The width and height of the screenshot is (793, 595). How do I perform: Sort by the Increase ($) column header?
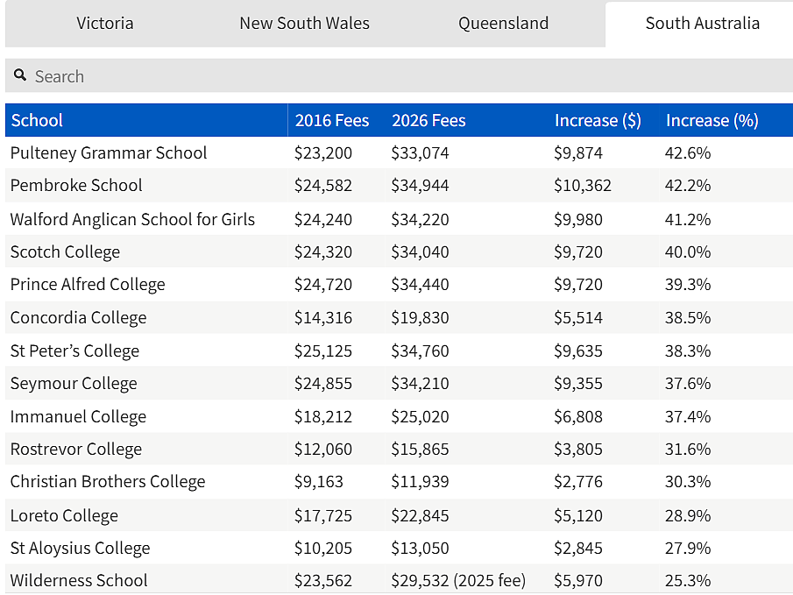point(598,120)
